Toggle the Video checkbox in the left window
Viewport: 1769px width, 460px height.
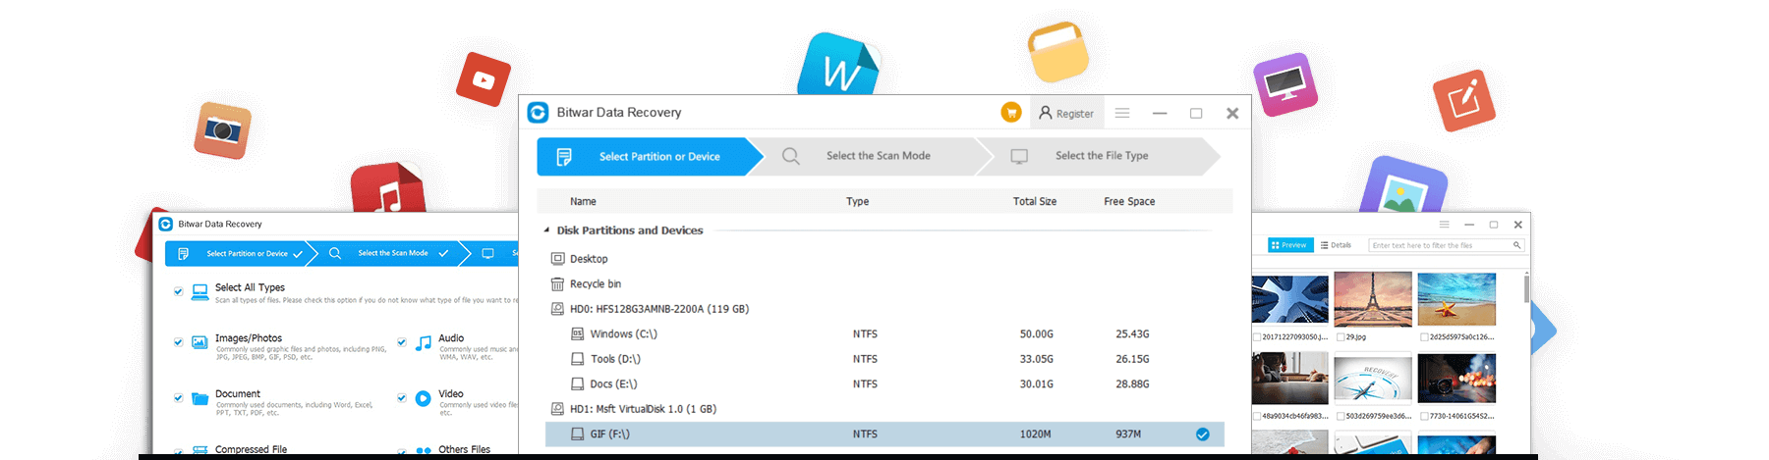[401, 398]
